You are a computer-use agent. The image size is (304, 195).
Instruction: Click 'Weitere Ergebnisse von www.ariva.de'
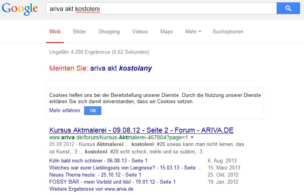pos(91,189)
